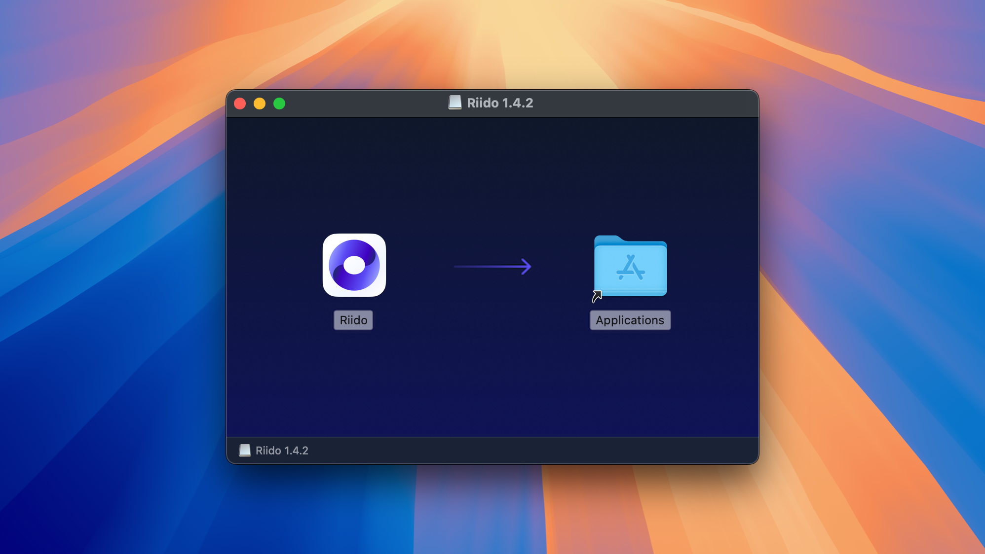Close the Riido 1.4.2 window

240,104
